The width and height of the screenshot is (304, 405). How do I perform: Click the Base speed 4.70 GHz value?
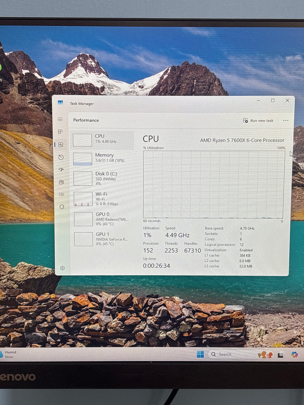point(247,228)
